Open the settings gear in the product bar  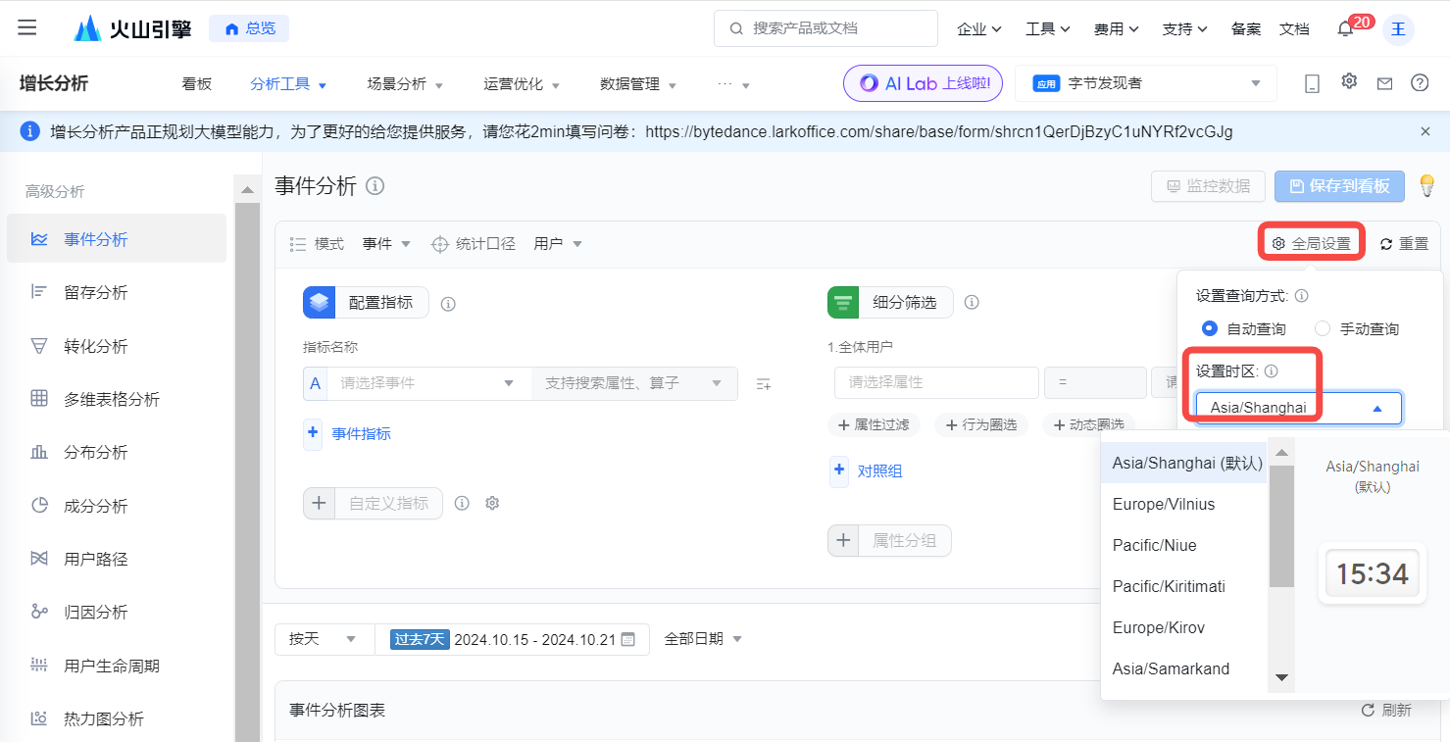(1349, 81)
